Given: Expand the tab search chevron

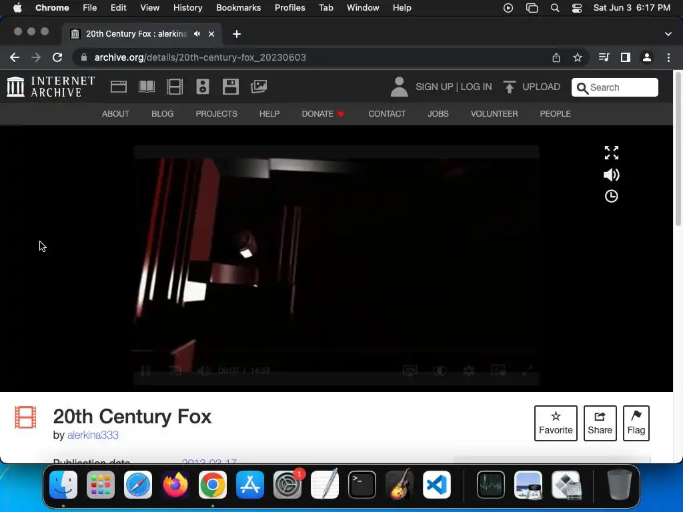Looking at the screenshot, I should (x=668, y=34).
